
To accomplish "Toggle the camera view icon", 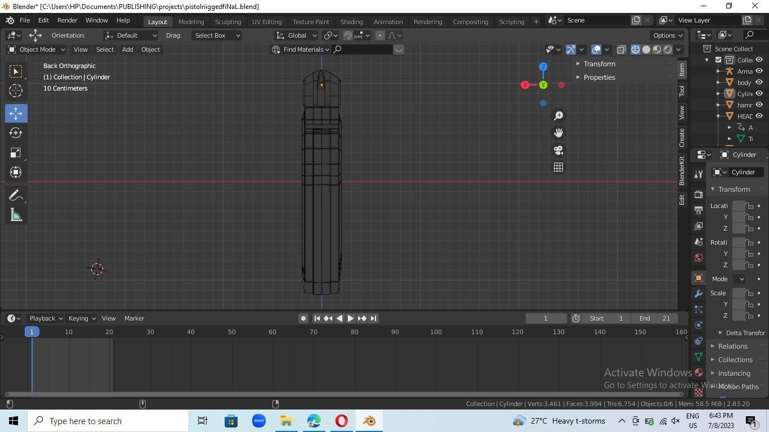I will [558, 150].
